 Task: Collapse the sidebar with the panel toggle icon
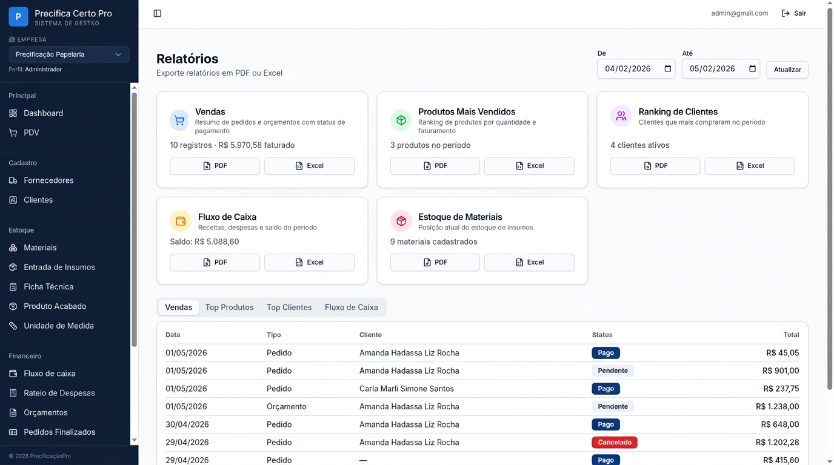158,13
